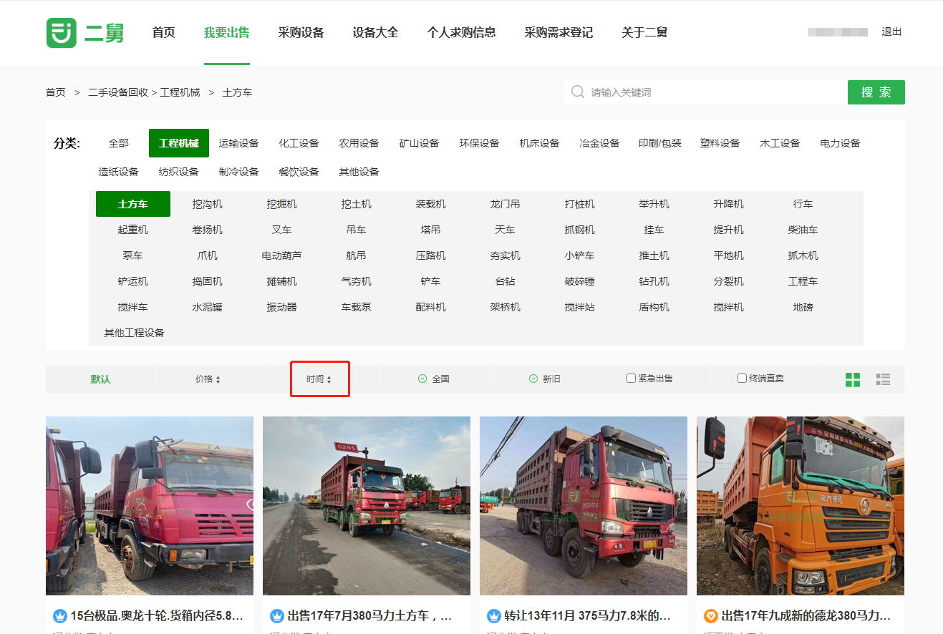Select 餐饮设备 category
943x634 pixels.
299,172
